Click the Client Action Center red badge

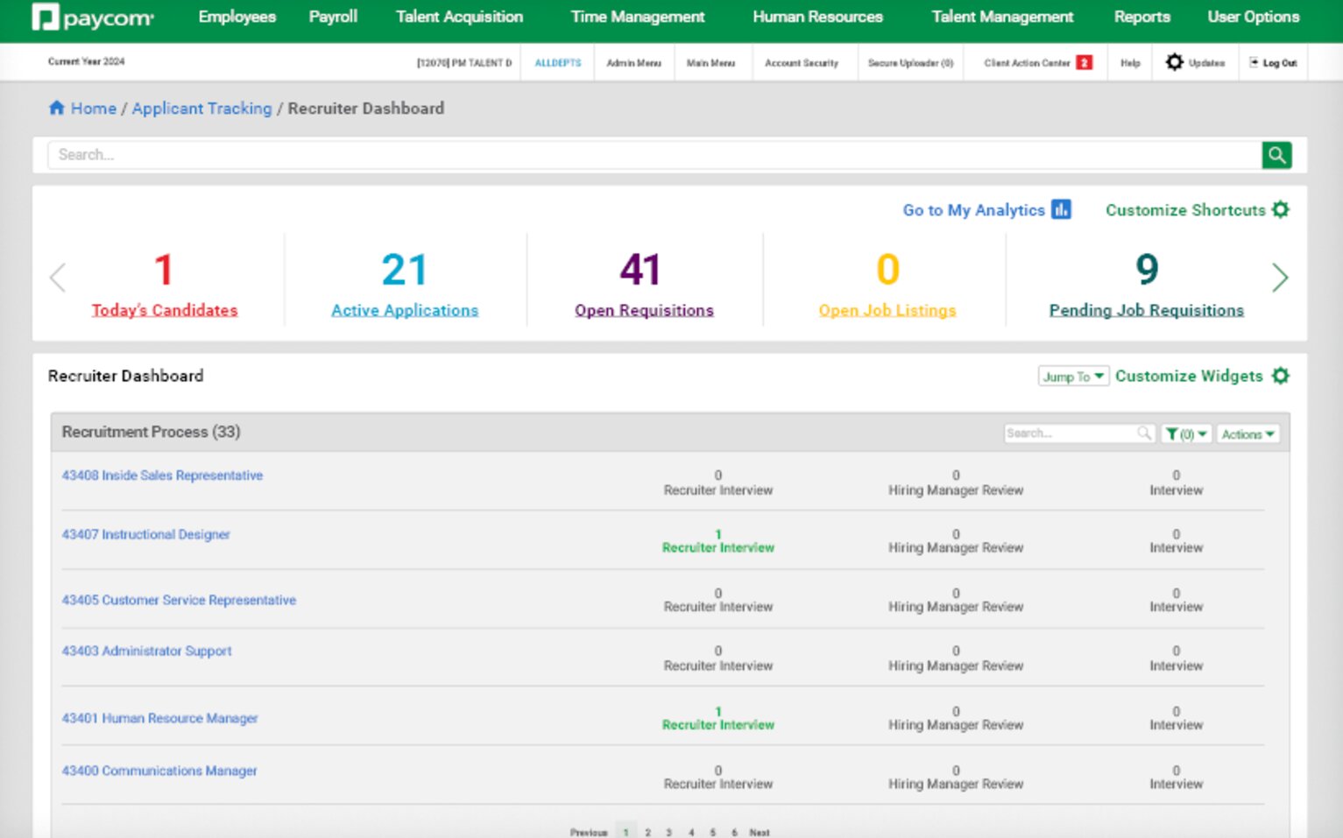[x=1084, y=62]
